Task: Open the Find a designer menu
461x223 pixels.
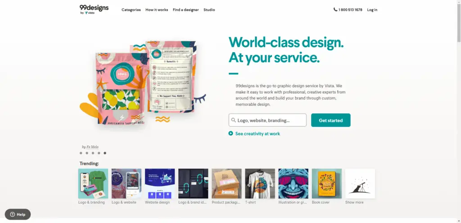Action: coord(186,10)
